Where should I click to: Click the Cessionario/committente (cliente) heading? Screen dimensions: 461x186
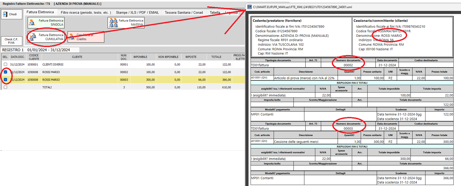click(381, 21)
